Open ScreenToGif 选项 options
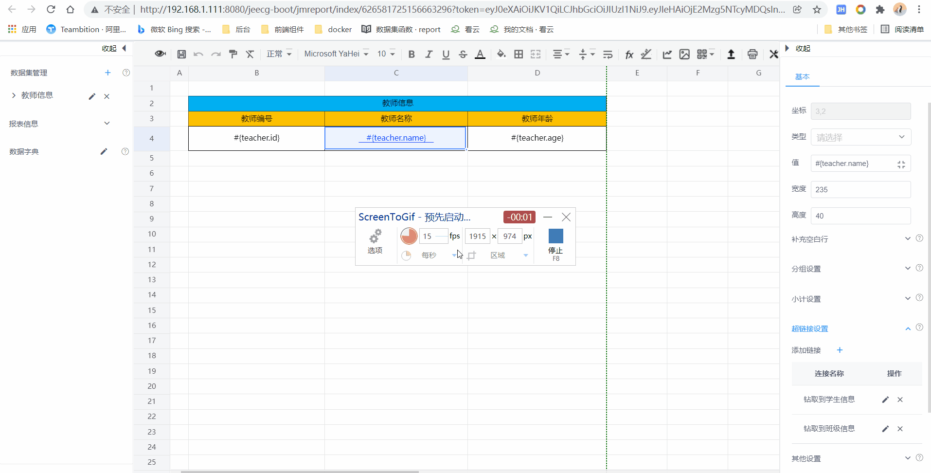This screenshot has width=931, height=473. click(x=375, y=242)
